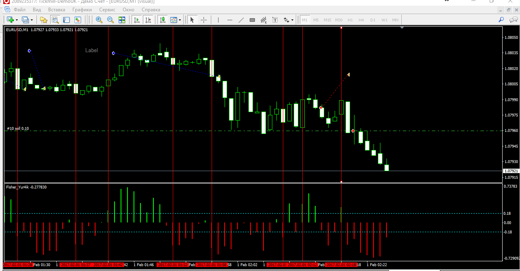Image resolution: width=520 pixels, height=271 pixels.
Task: Select the trendline drawing tool
Action: [241, 19]
